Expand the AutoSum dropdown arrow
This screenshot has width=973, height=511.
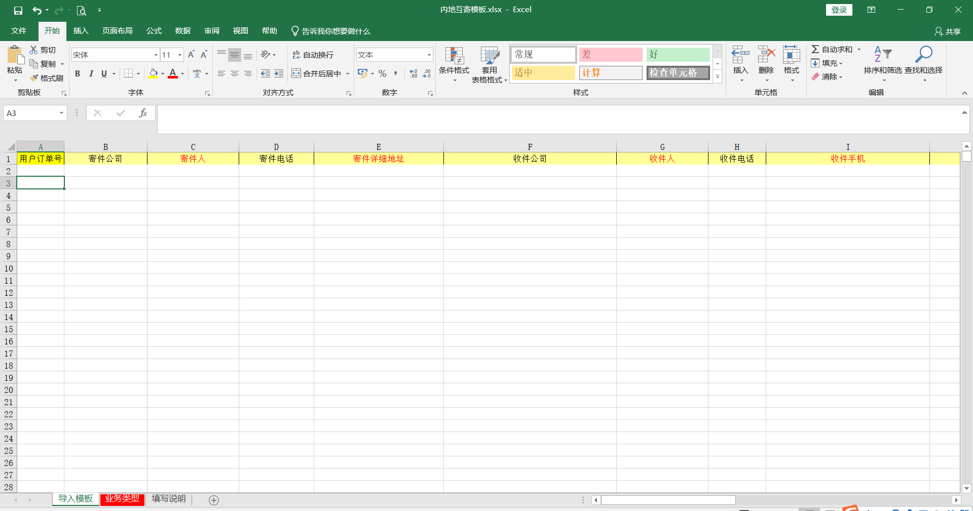point(859,49)
